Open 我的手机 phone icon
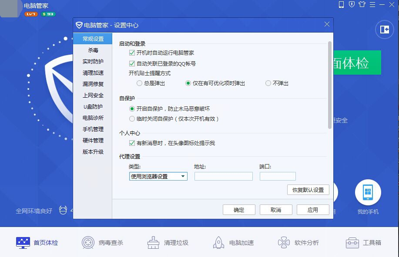399x257 pixels. pos(368,193)
